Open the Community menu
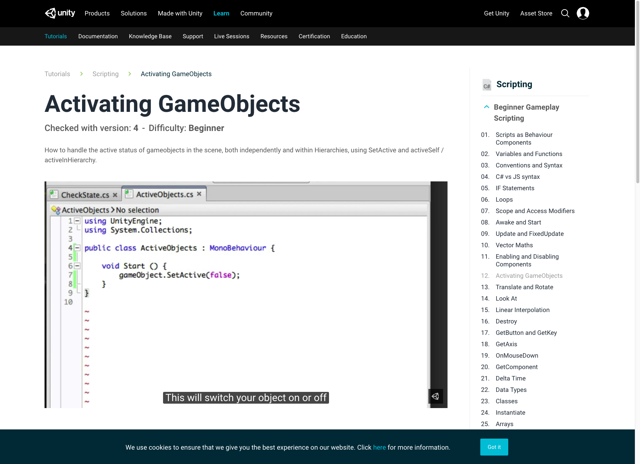Viewport: 640px width, 464px height. 256,13
